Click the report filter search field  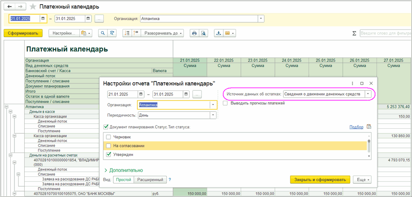384,33
